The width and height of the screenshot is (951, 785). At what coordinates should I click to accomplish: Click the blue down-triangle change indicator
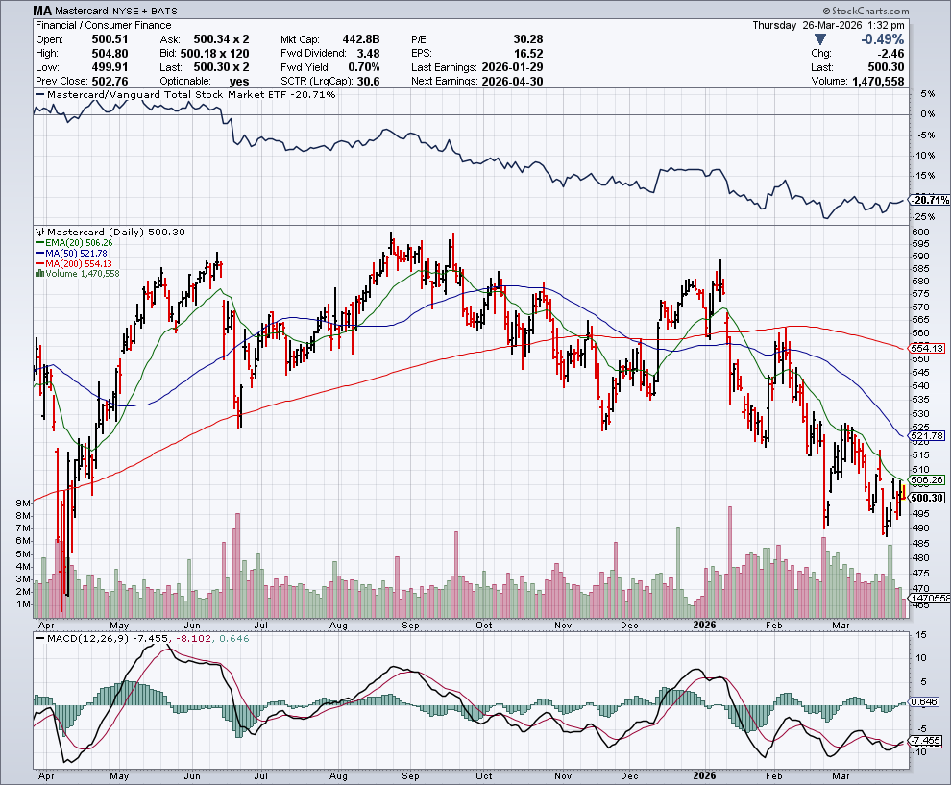(819, 38)
